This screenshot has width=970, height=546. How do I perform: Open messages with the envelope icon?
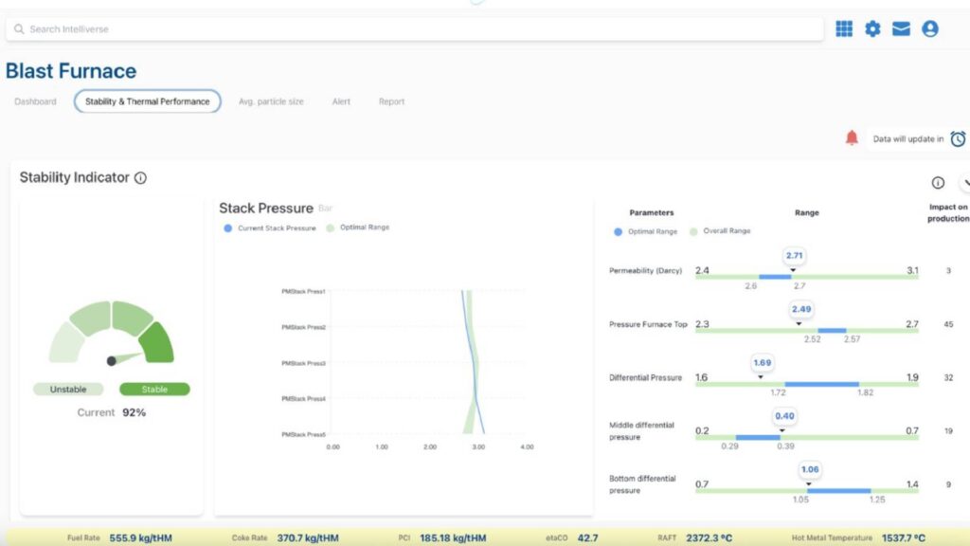click(901, 29)
